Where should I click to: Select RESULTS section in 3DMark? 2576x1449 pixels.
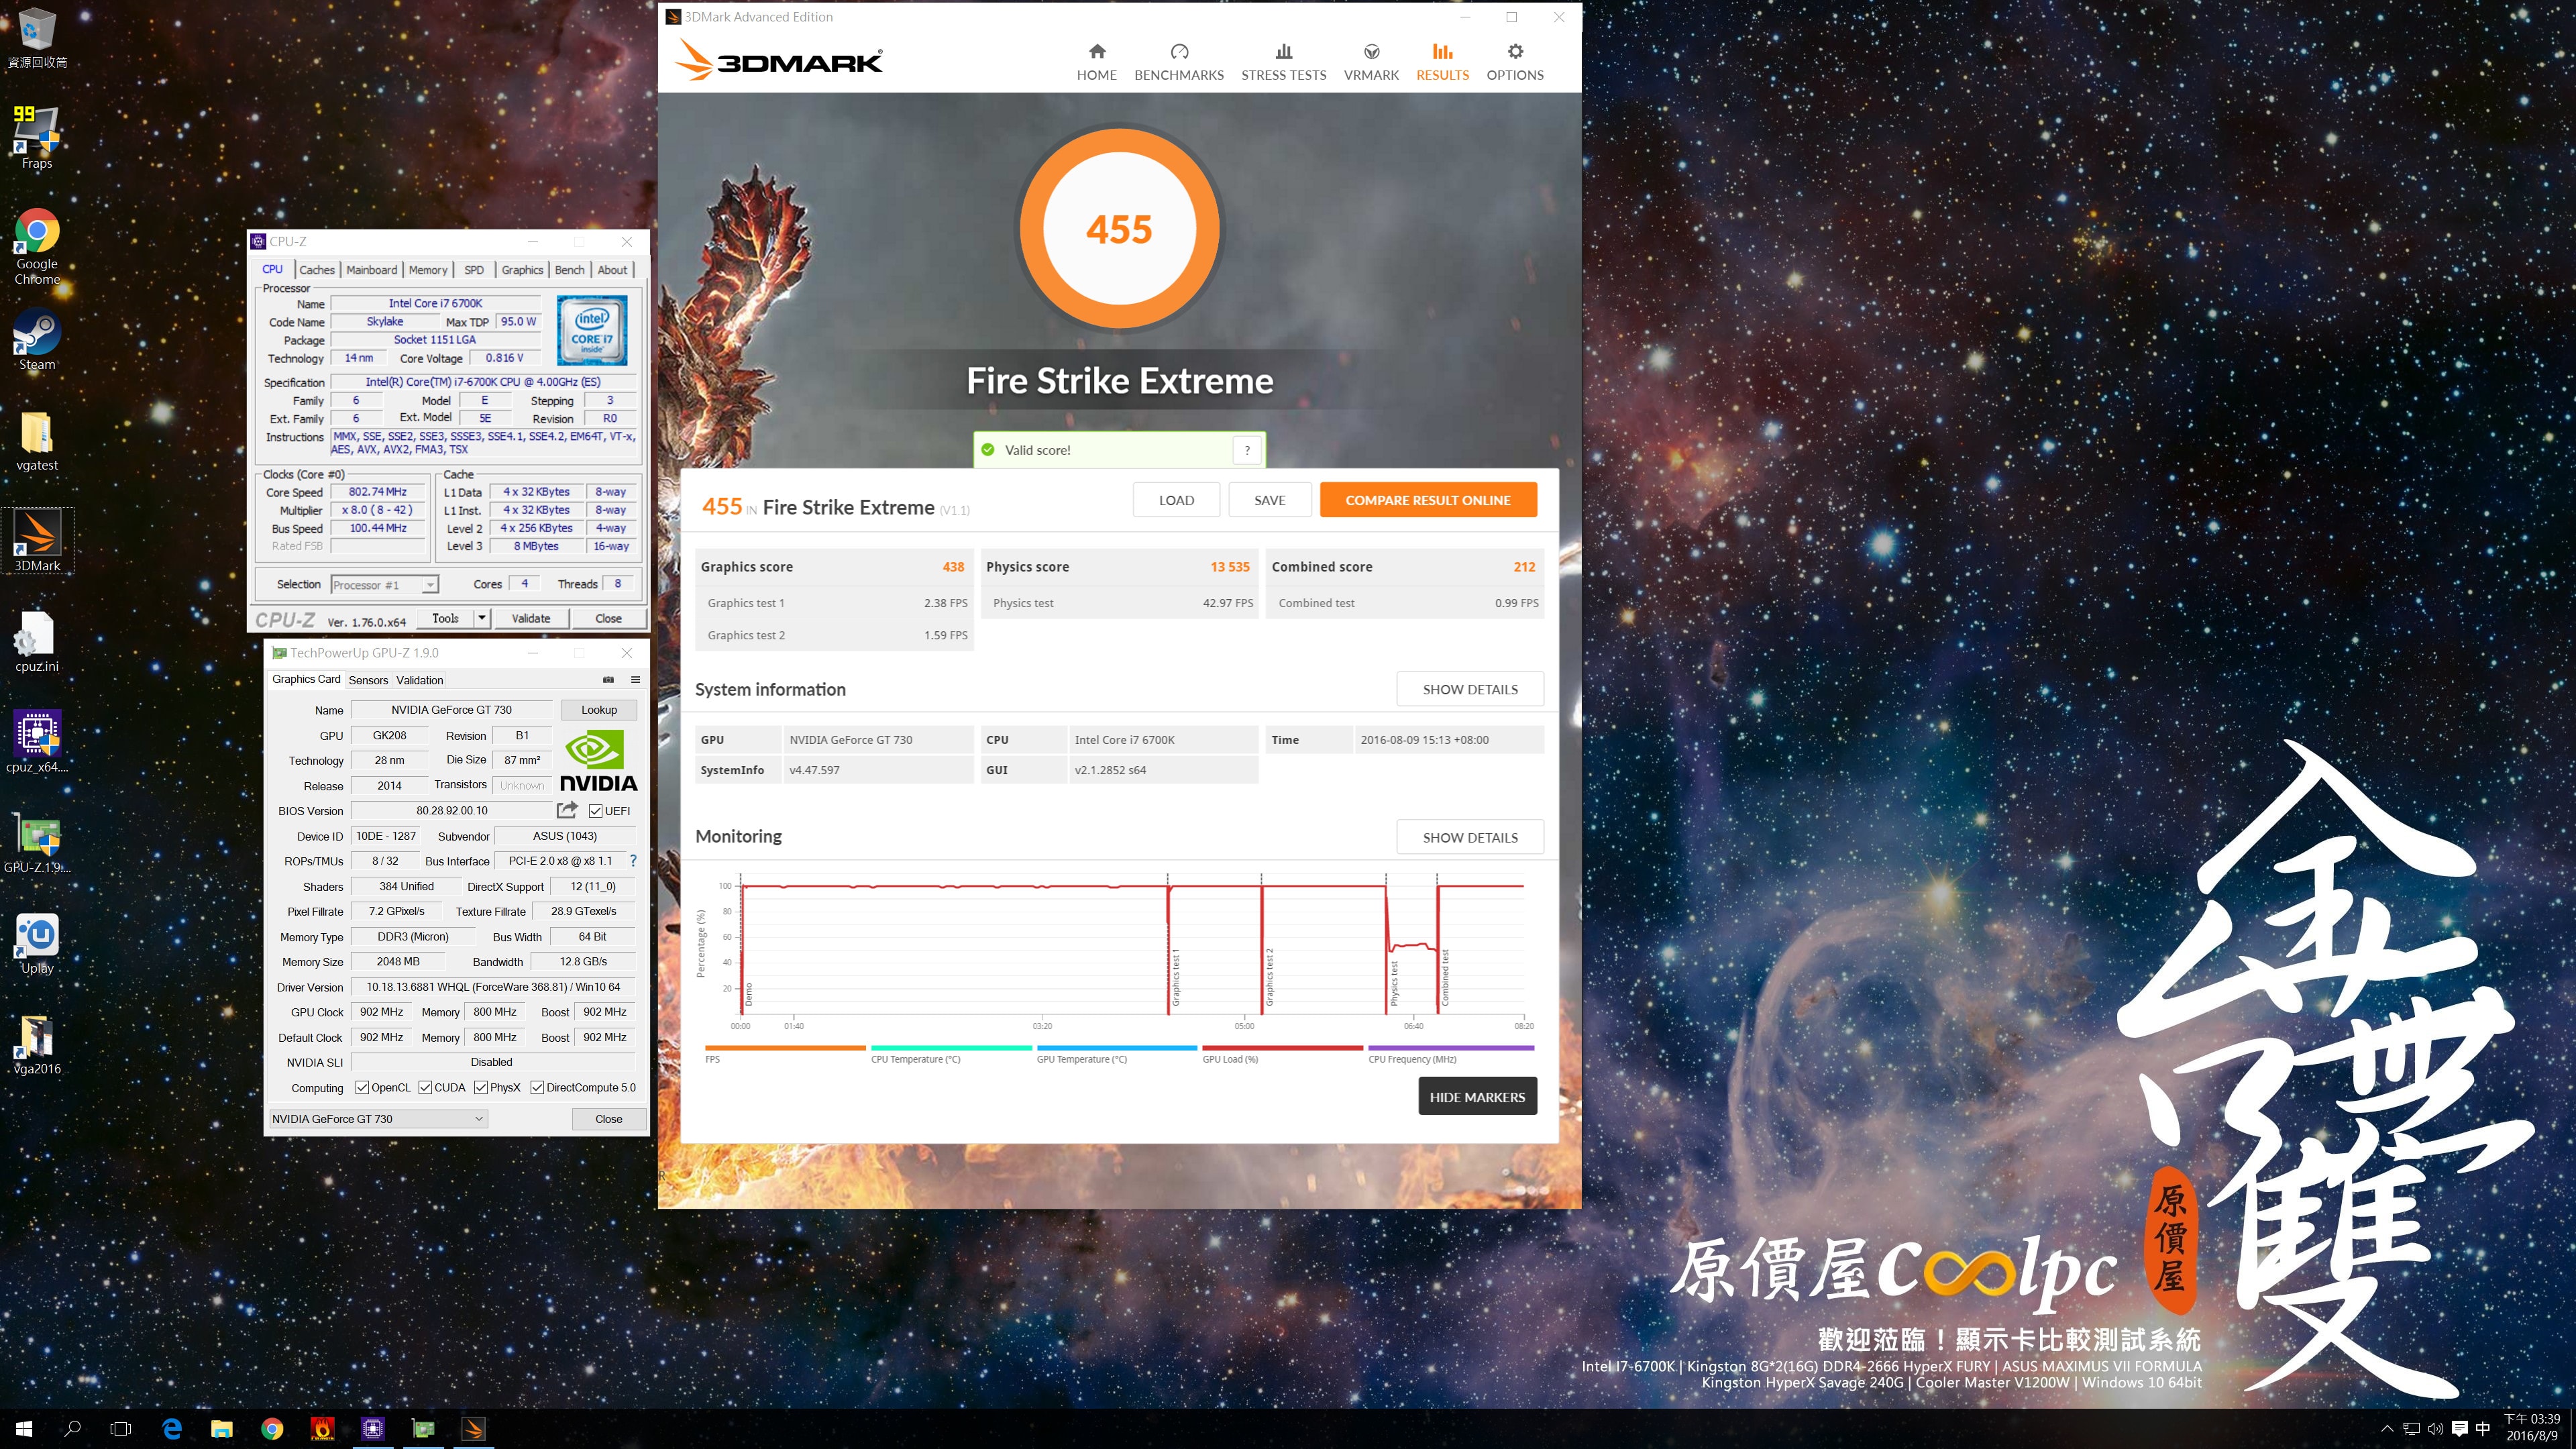coord(1442,62)
